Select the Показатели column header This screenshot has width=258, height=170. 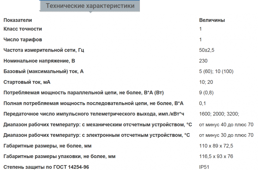pos(18,20)
